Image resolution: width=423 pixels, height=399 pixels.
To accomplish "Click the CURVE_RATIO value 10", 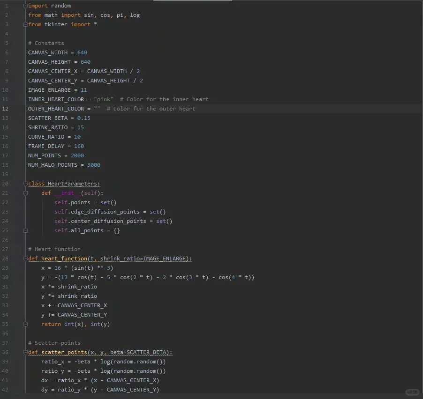I will 77,137.
